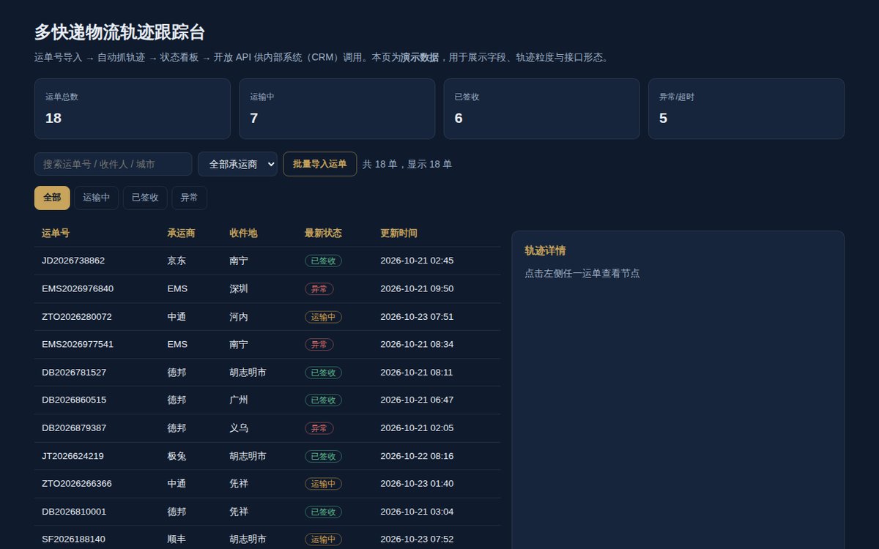879x549 pixels.
Task: Click 运输中 badge in ZTO2026266366 row
Action: tap(323, 483)
